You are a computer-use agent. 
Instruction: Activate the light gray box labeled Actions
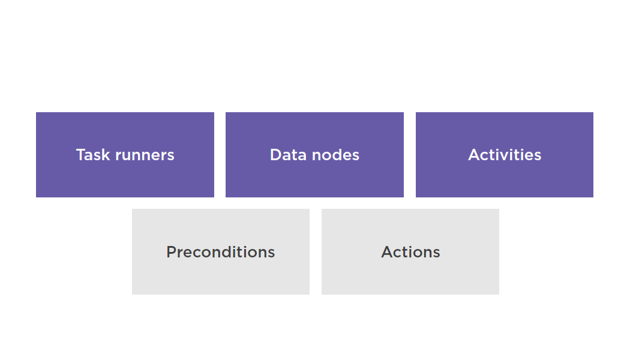tap(410, 251)
